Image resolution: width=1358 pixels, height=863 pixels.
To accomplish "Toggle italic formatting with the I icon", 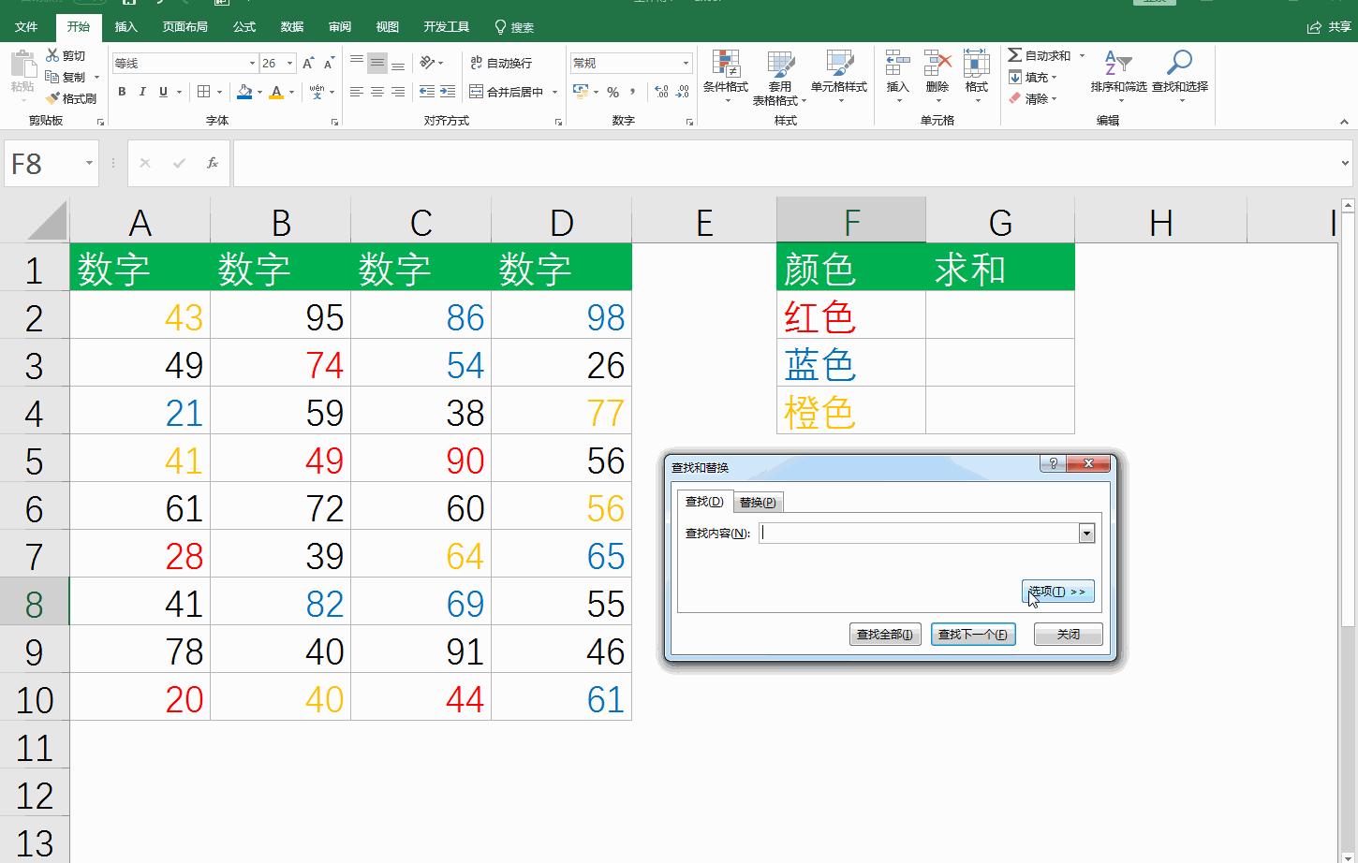I will pos(142,92).
